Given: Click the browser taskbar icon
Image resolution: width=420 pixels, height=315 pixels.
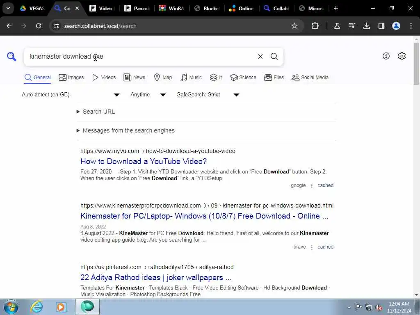Looking at the screenshot, I should pyautogui.click(x=87, y=307).
